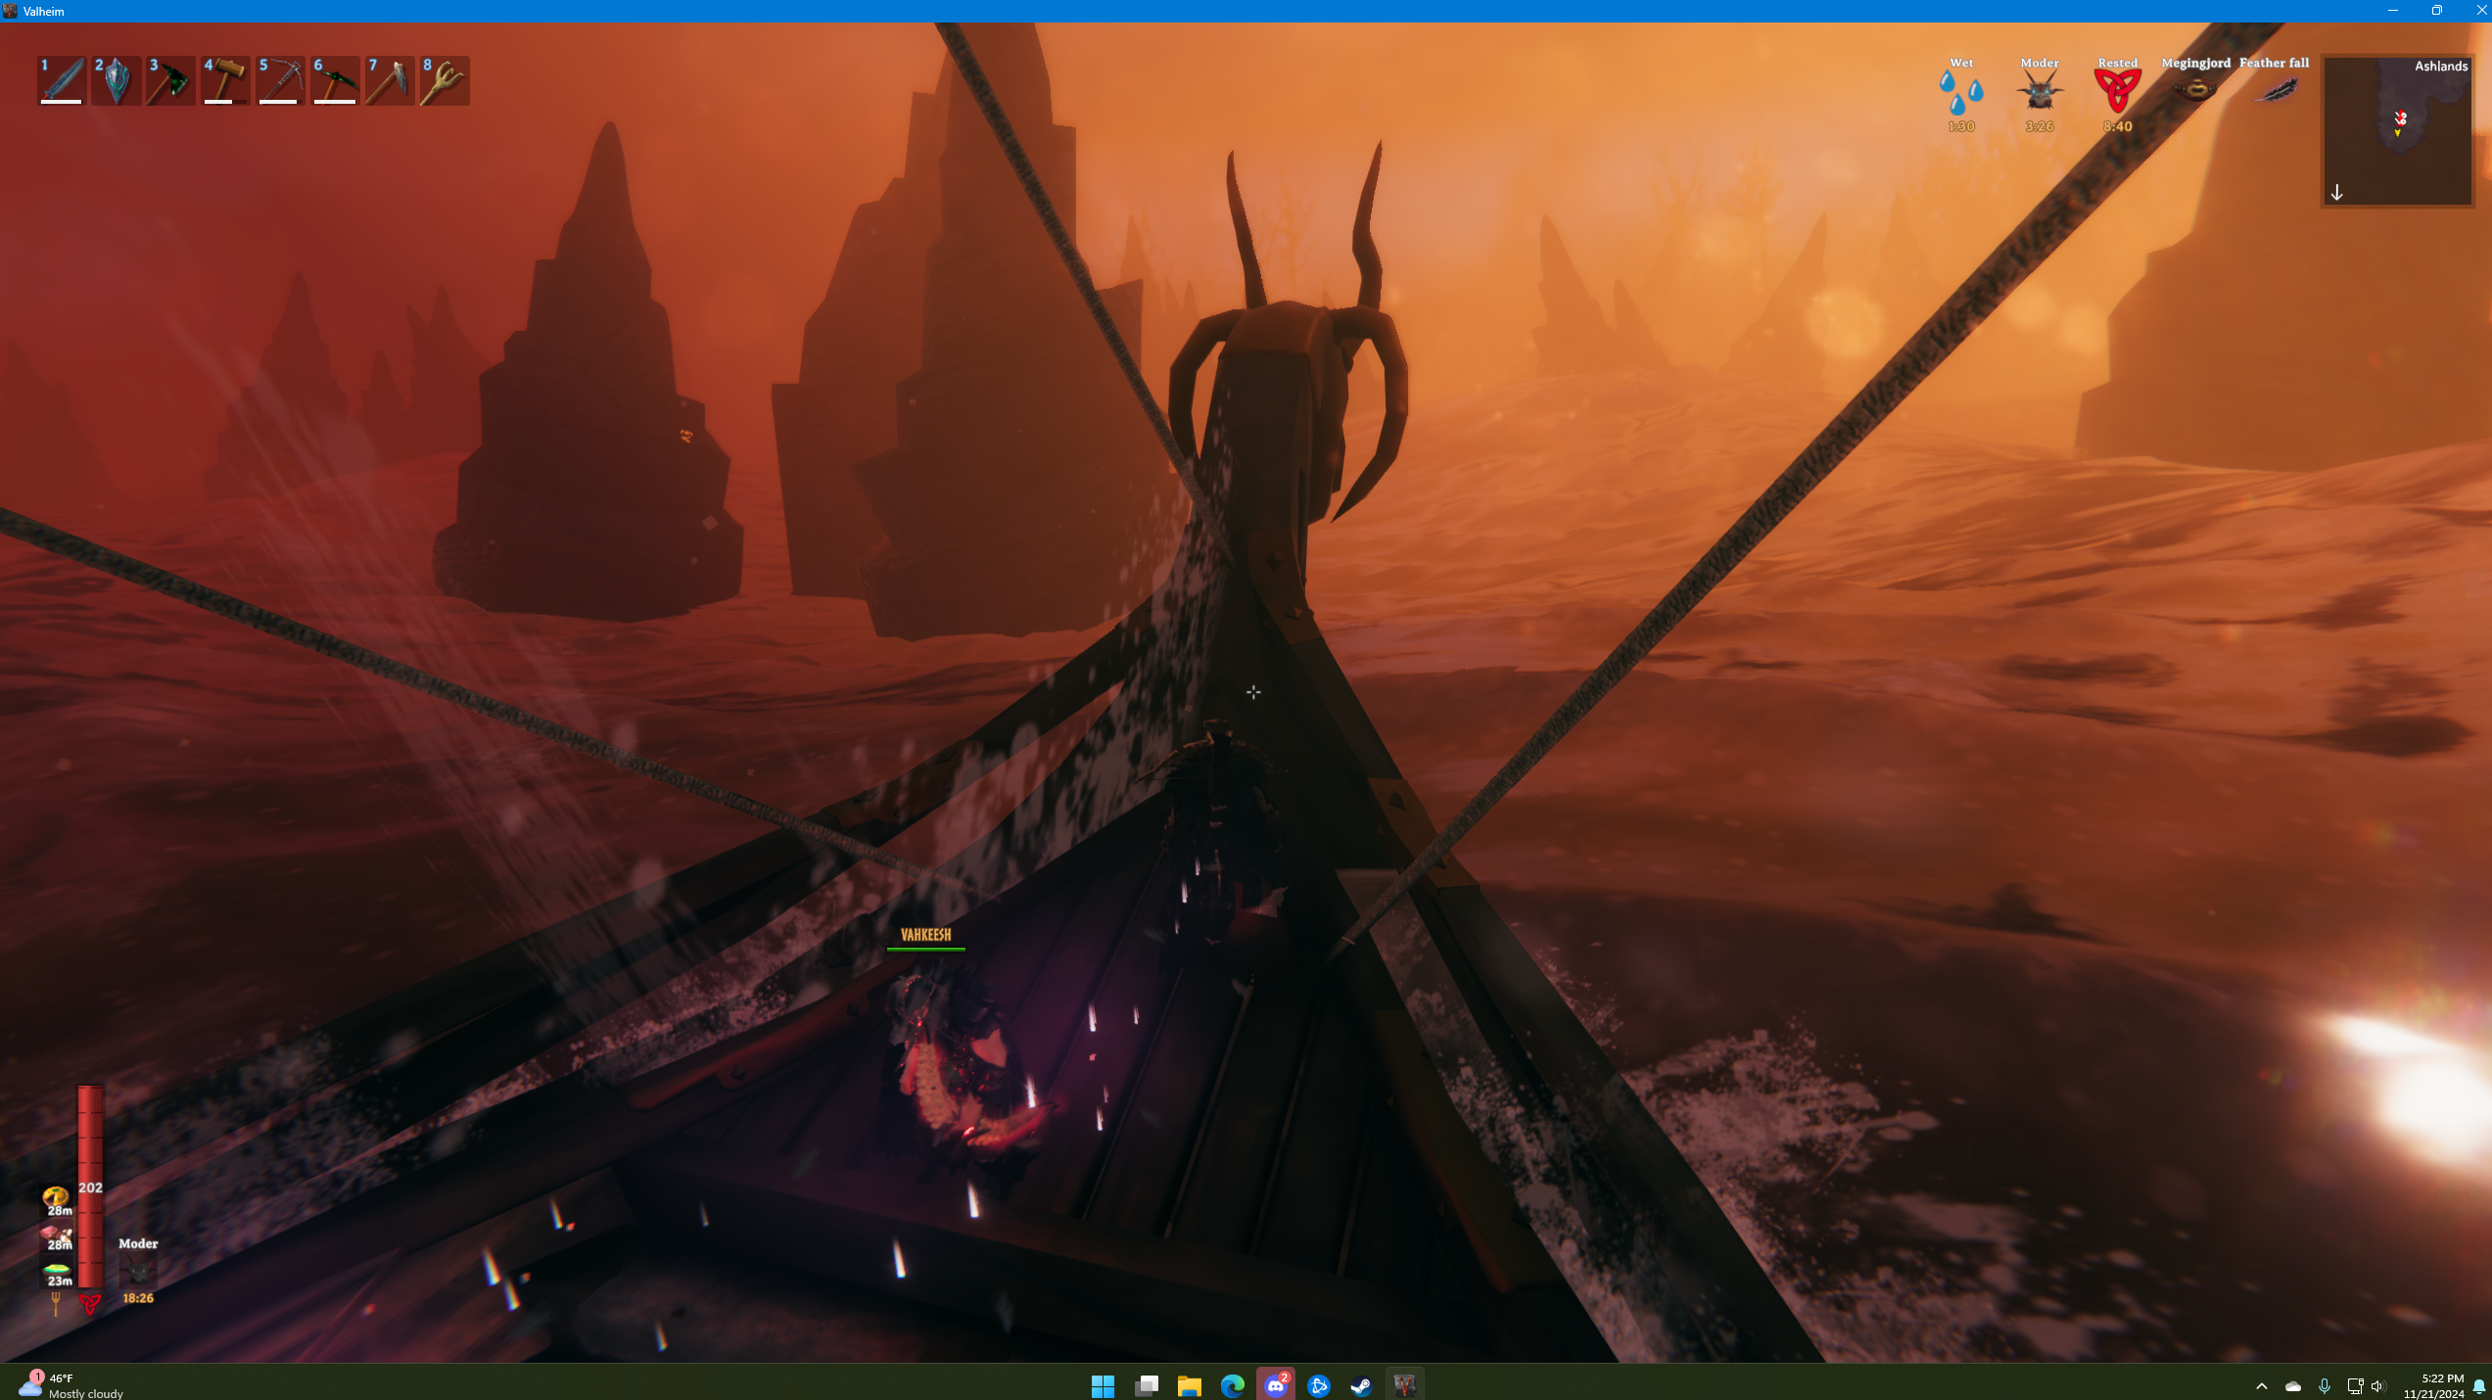Equip the shield in hotbar slot 2
Screen dimensions: 2492x1400
(117, 80)
